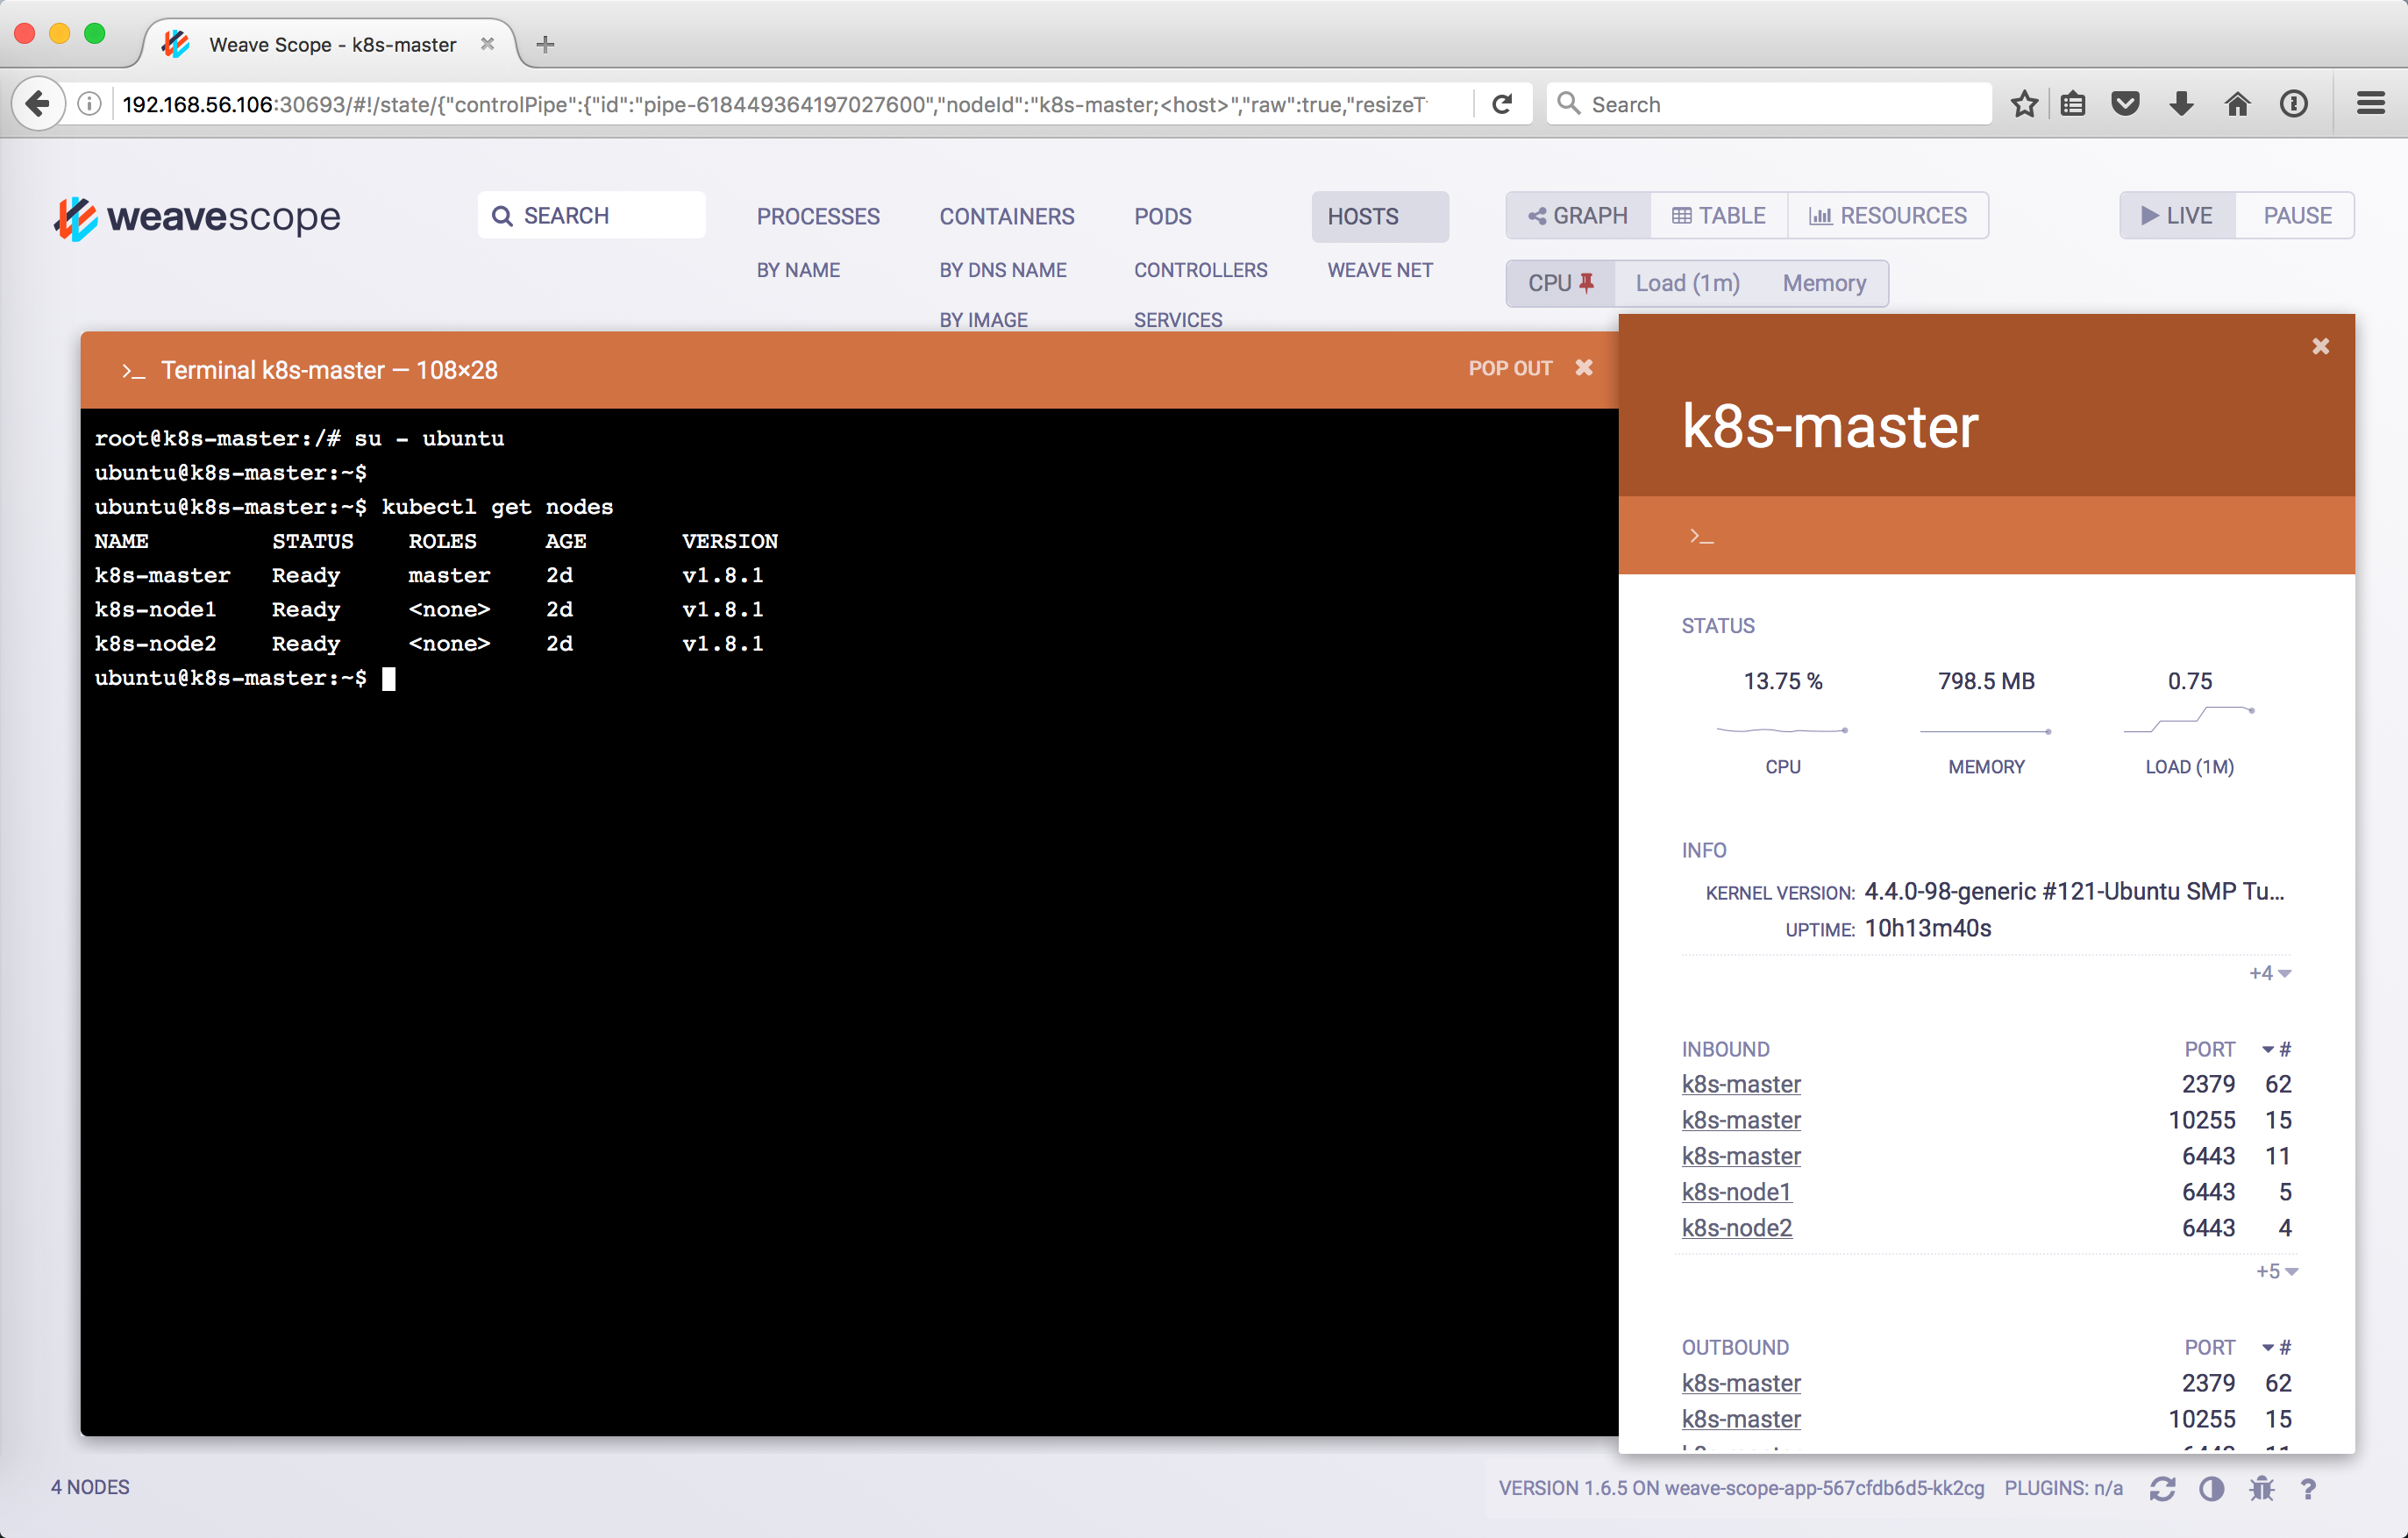This screenshot has height=1538, width=2408.
Task: Toggle contrast mode icon in the footer
Action: [x=2211, y=1488]
